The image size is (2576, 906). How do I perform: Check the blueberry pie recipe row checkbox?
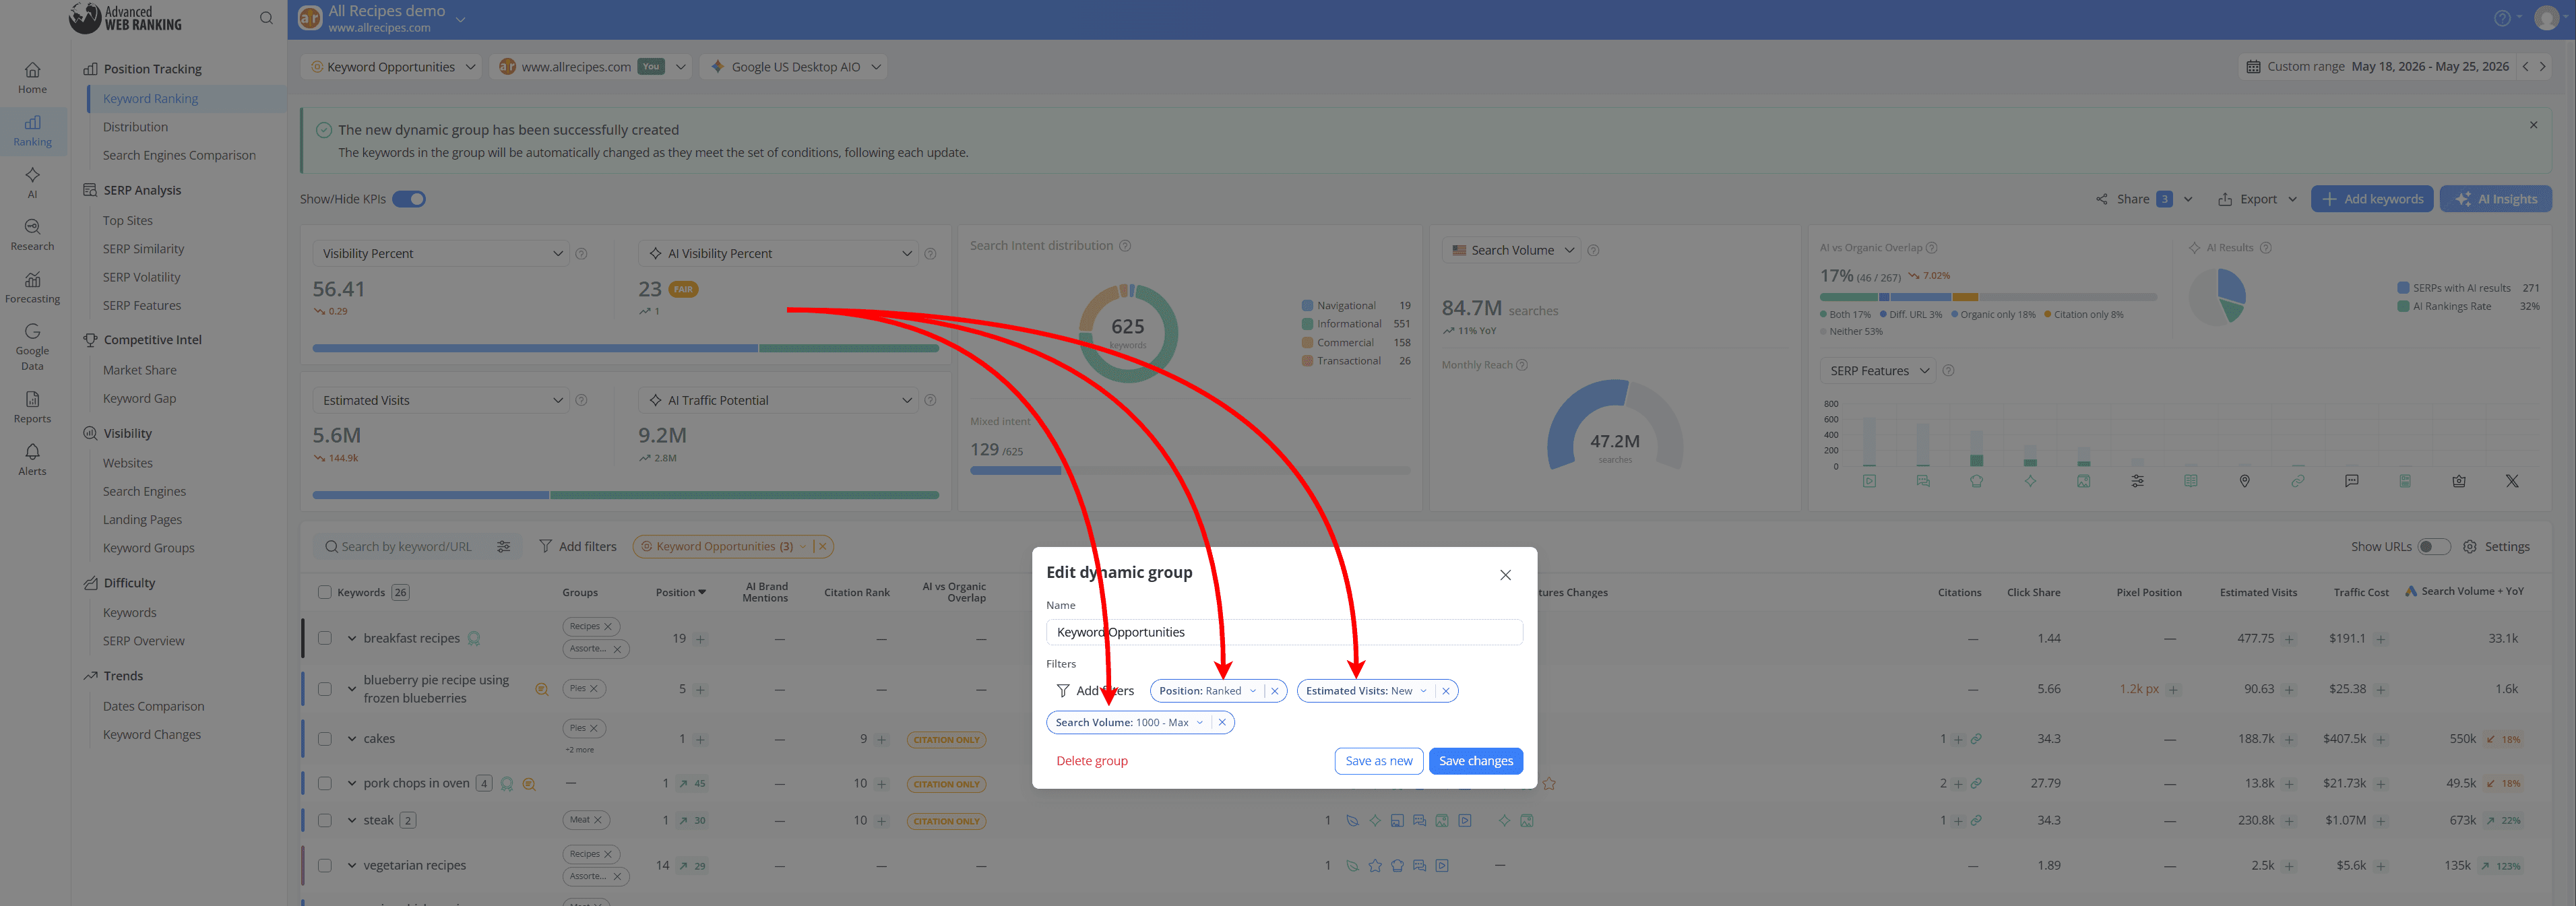pyautogui.click(x=324, y=689)
